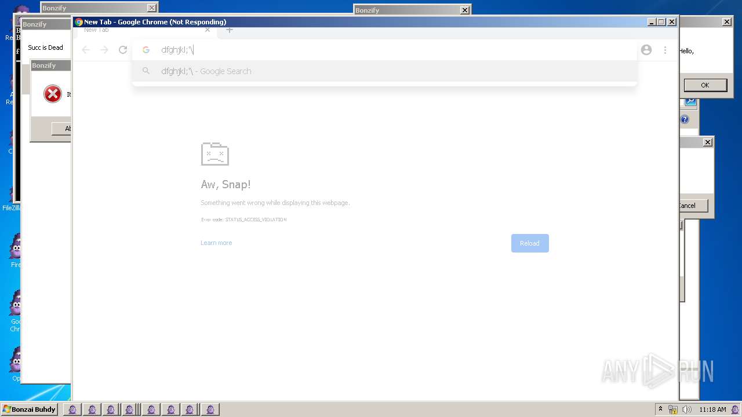
Task: Click the sad folder crash icon
Action: pyautogui.click(x=215, y=153)
